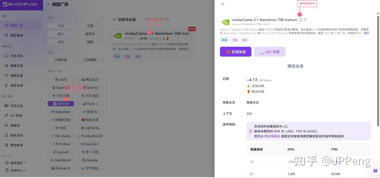
Task: Open the 模型微调 sidebar item
Action: click(x=21, y=35)
